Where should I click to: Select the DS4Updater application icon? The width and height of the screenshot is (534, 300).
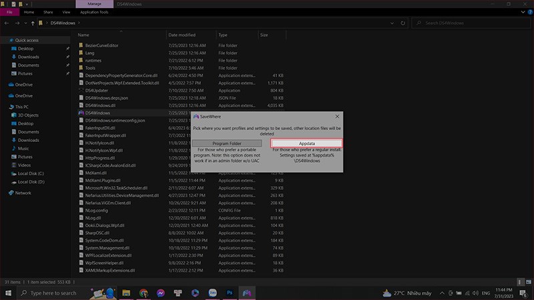(x=81, y=90)
